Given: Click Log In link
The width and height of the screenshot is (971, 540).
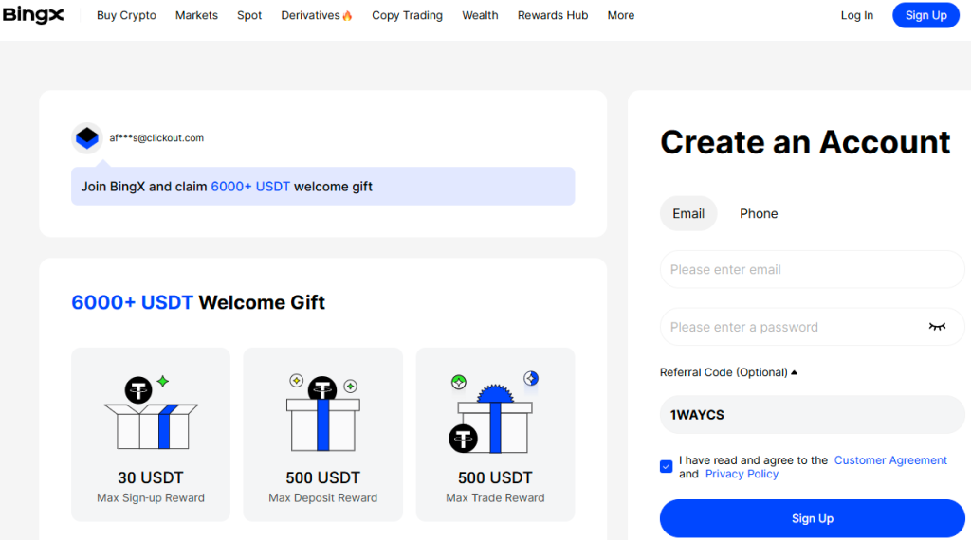Looking at the screenshot, I should pos(856,15).
